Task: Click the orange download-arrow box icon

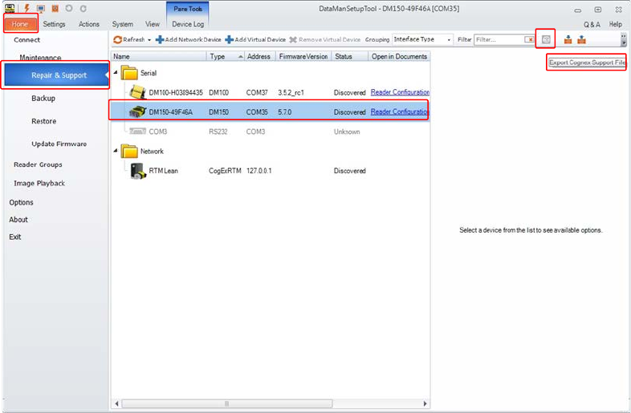Action: 568,39
